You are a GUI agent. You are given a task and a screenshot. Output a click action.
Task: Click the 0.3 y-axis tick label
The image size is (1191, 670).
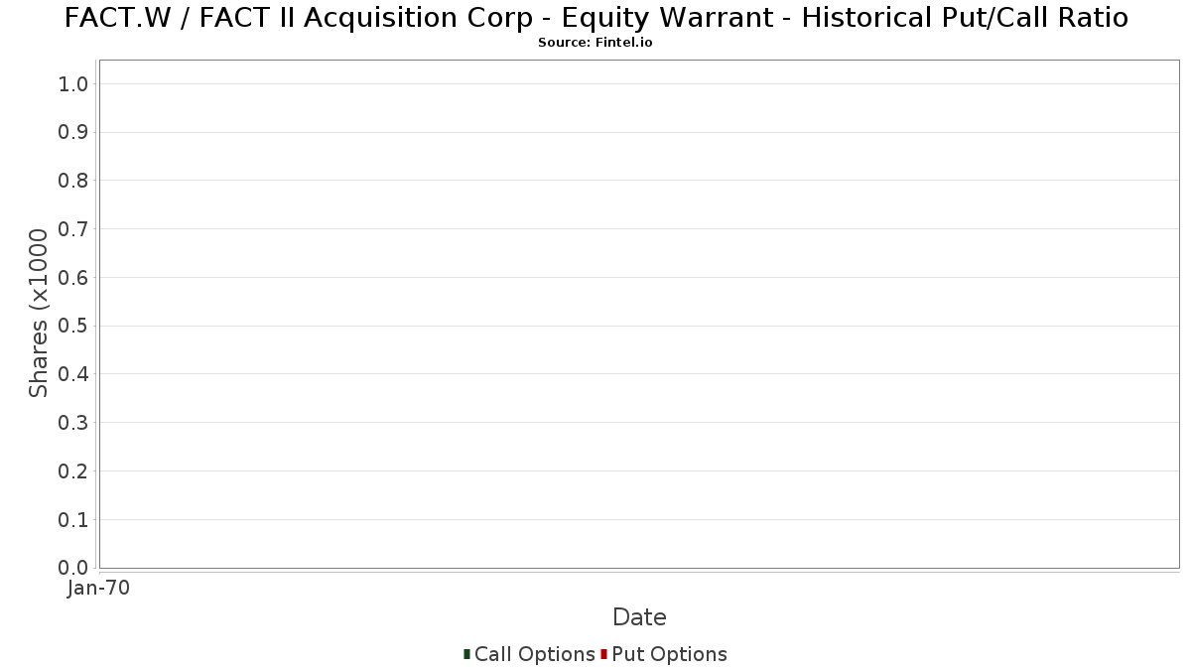(x=73, y=423)
